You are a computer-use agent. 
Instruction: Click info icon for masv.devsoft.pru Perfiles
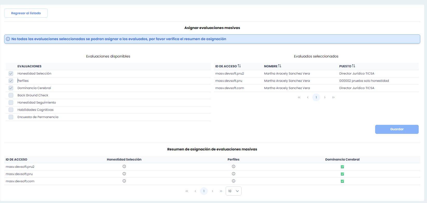[x=233, y=174]
